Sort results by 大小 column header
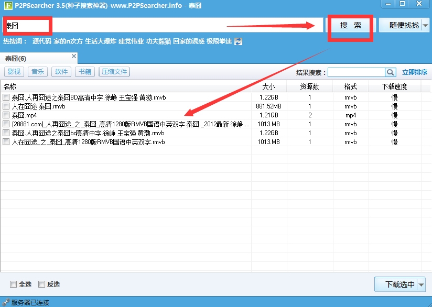432x307 pixels. coord(268,86)
